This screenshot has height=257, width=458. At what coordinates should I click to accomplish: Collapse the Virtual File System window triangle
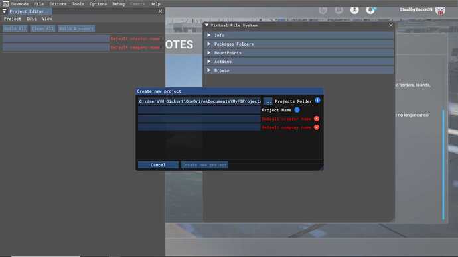[x=207, y=25]
